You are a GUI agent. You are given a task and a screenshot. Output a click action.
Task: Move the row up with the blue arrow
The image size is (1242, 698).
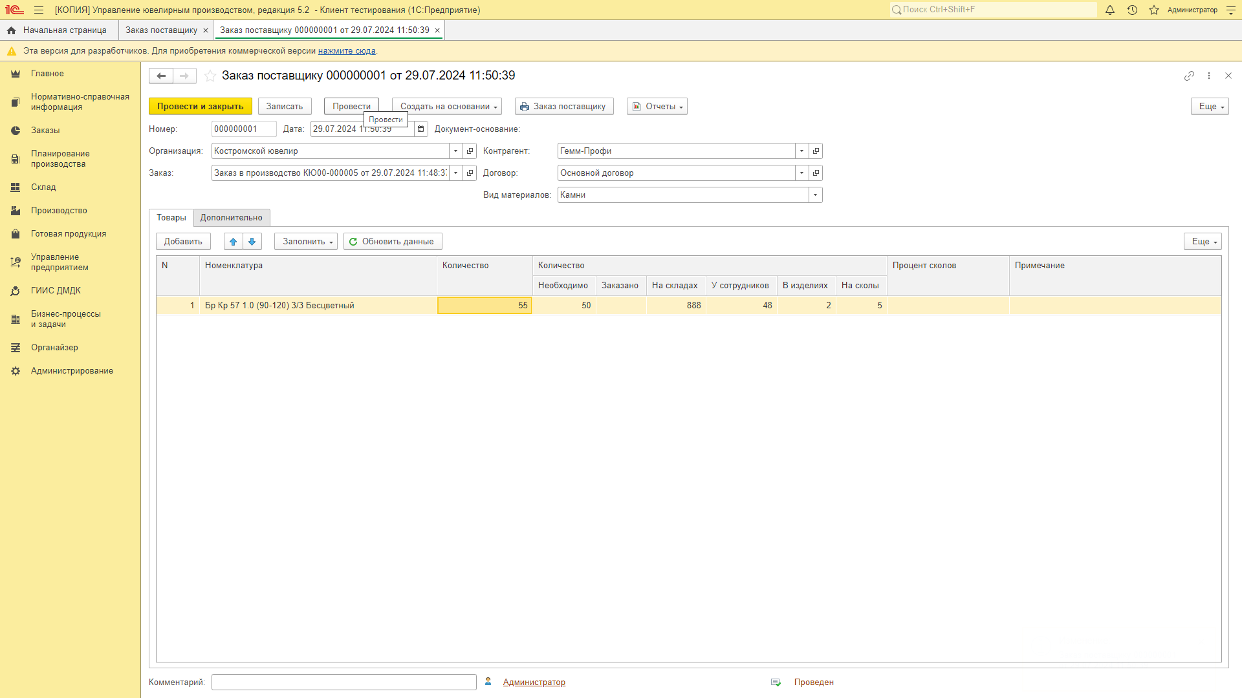coord(234,242)
